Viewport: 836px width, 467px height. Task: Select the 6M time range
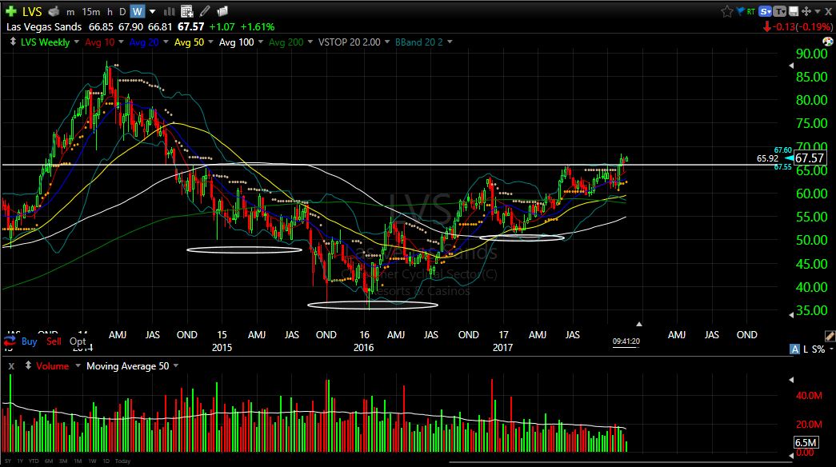click(x=49, y=461)
